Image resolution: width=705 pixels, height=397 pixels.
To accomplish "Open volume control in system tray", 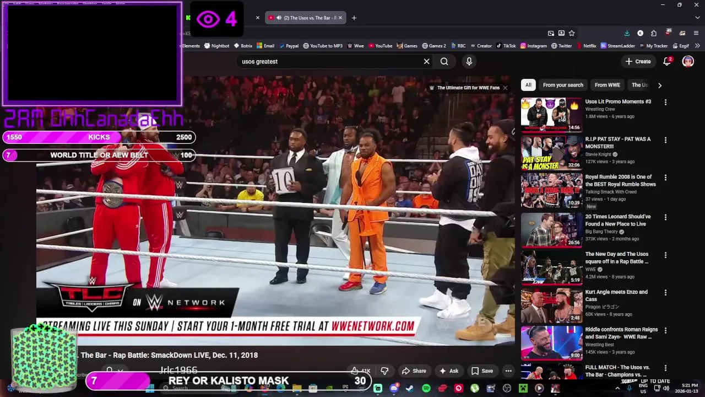I will pyautogui.click(x=667, y=388).
